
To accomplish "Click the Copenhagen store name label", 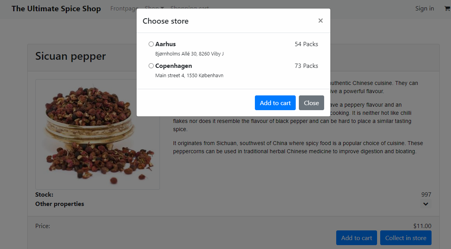I will pyautogui.click(x=173, y=66).
